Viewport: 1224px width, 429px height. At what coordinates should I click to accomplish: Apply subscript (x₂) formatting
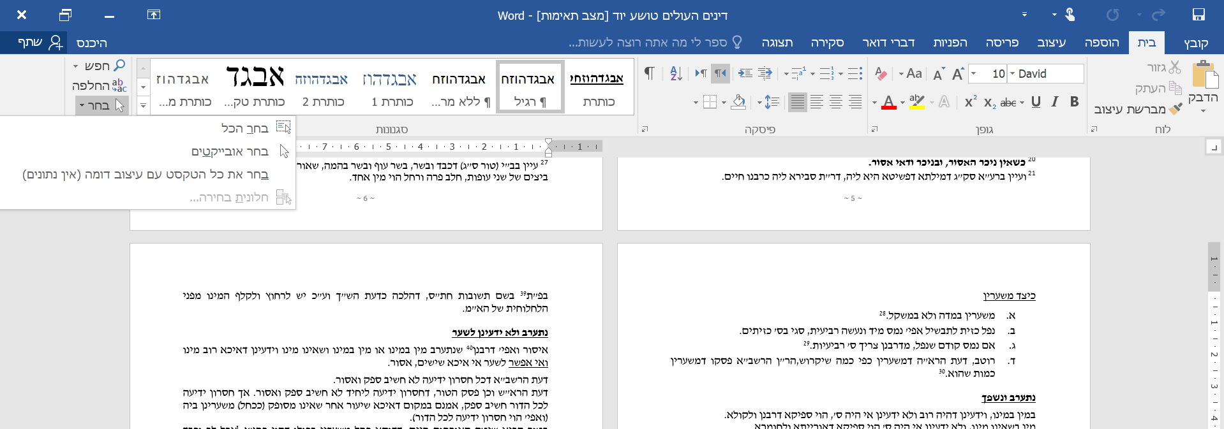[990, 103]
